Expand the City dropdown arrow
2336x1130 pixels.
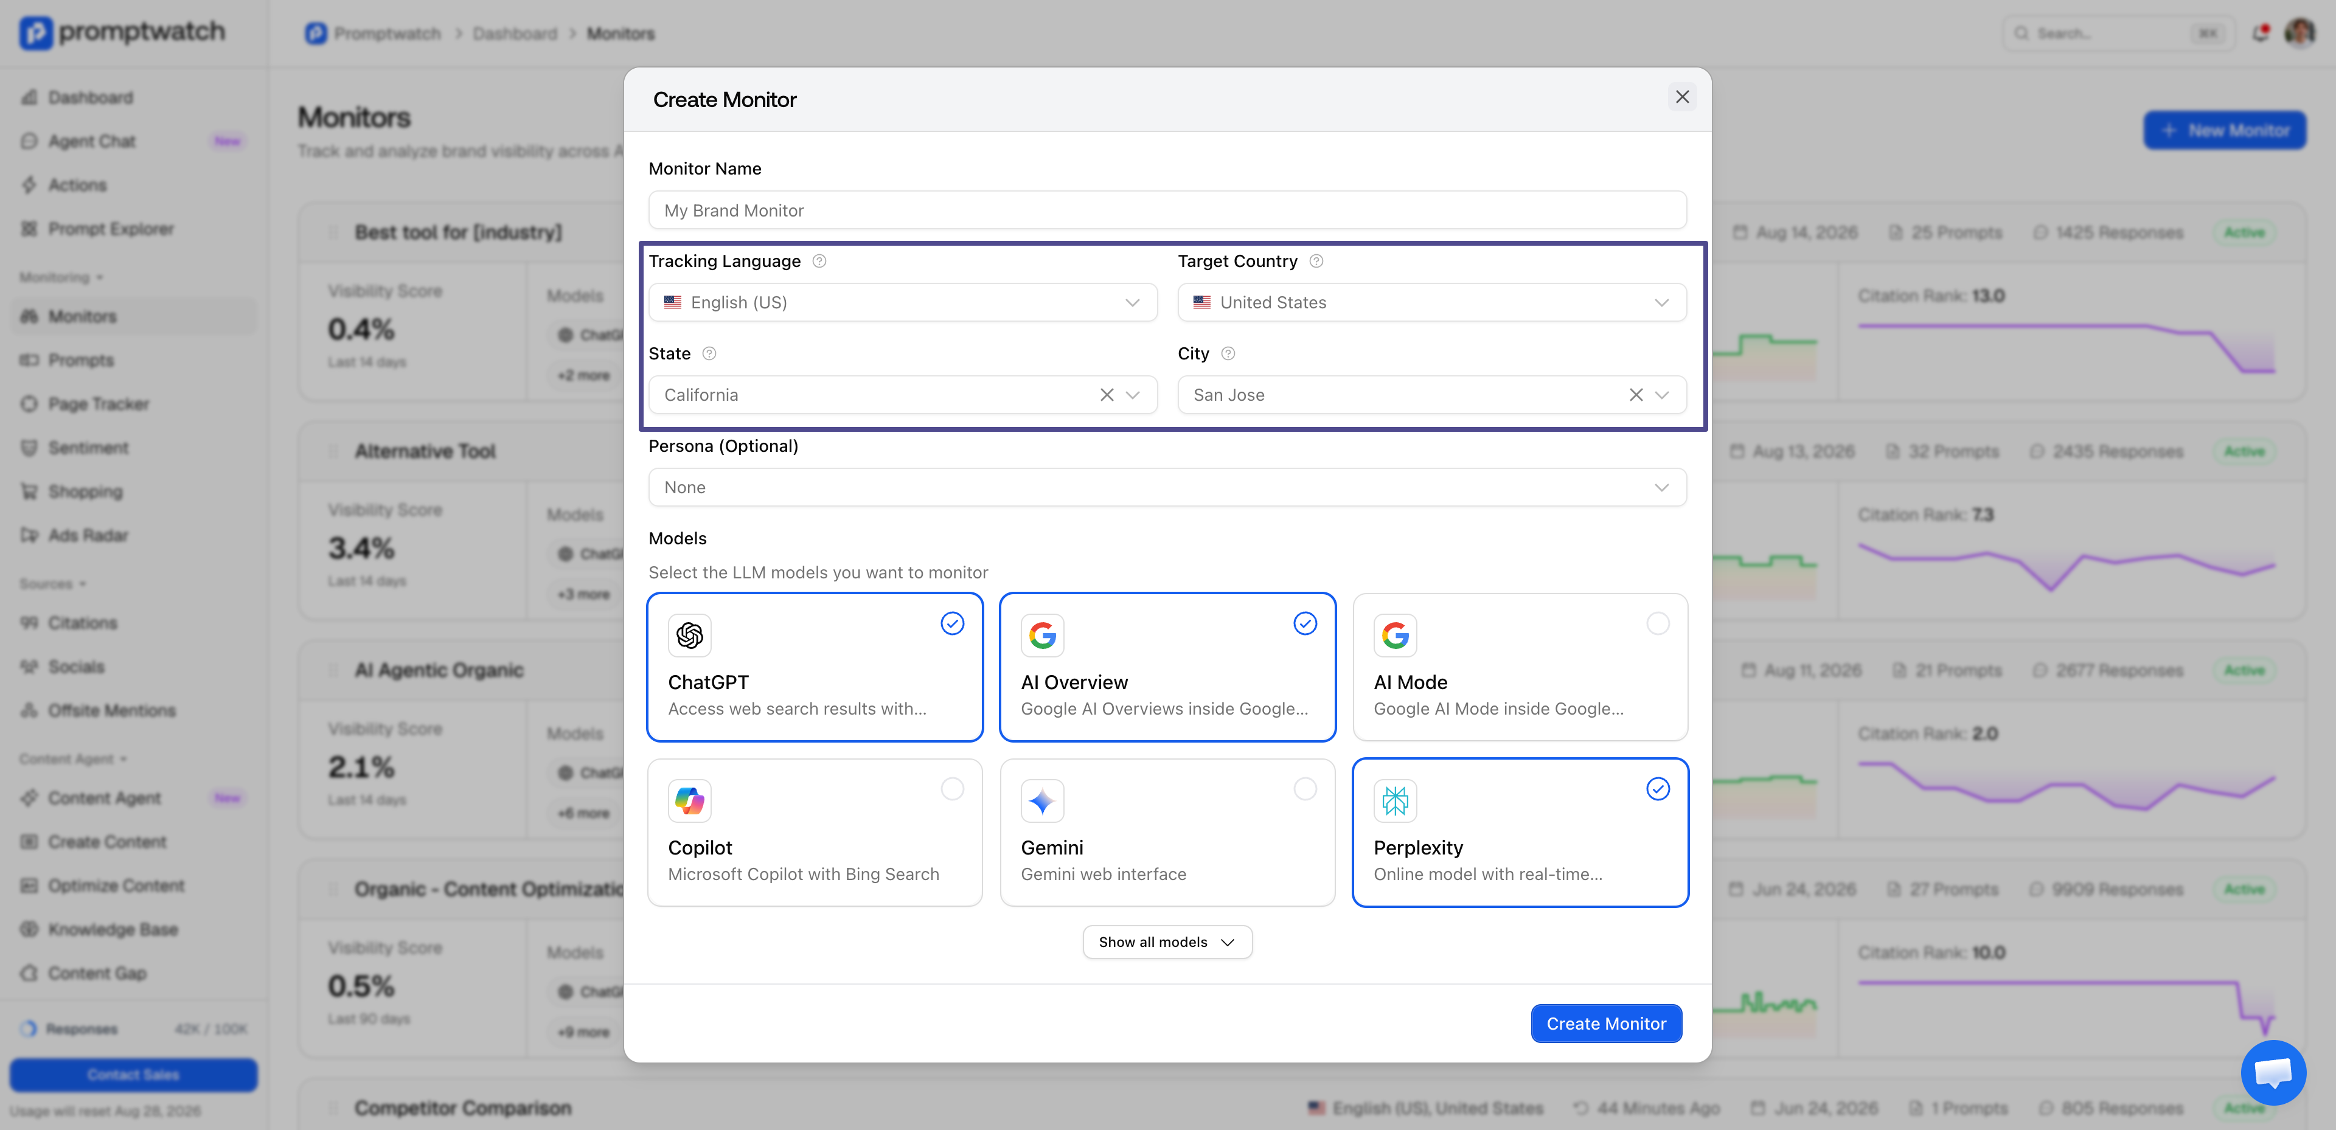[x=1661, y=395]
